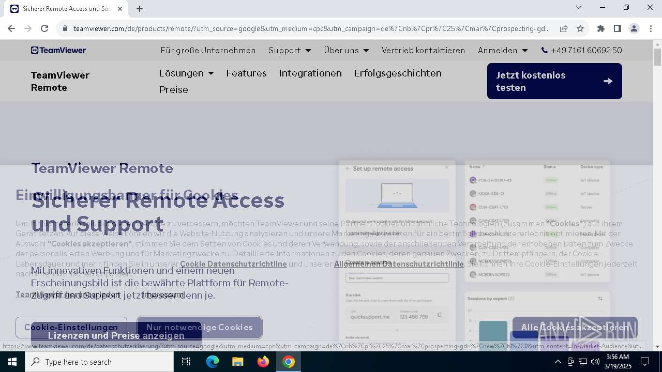662x372 pixels.
Task: Open the Integrationen page
Action: tap(310, 73)
